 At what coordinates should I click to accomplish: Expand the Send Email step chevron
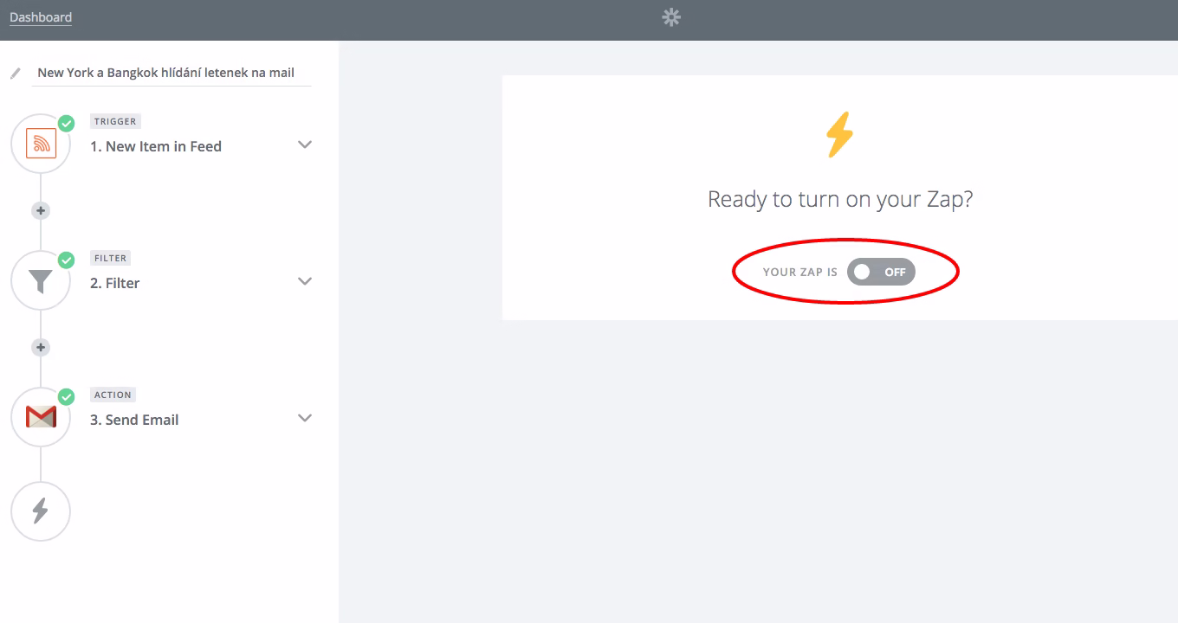304,418
